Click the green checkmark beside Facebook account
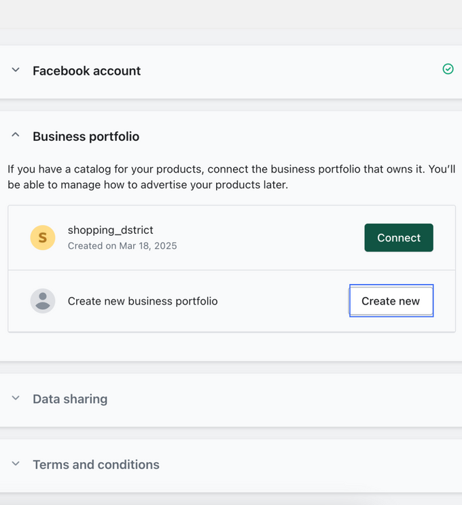The height and width of the screenshot is (505, 462). click(448, 69)
